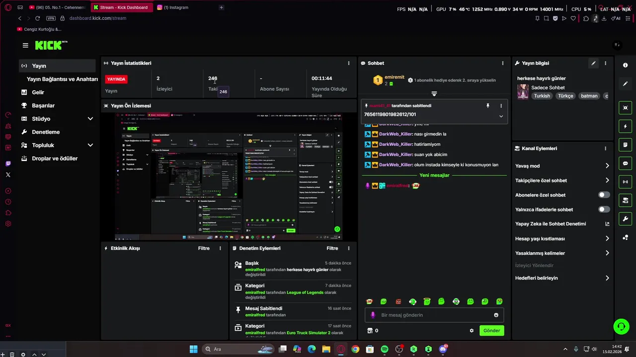Screen dimensions: 636x357
Task: Click the Turkish tag chip
Action: pyautogui.click(x=542, y=96)
